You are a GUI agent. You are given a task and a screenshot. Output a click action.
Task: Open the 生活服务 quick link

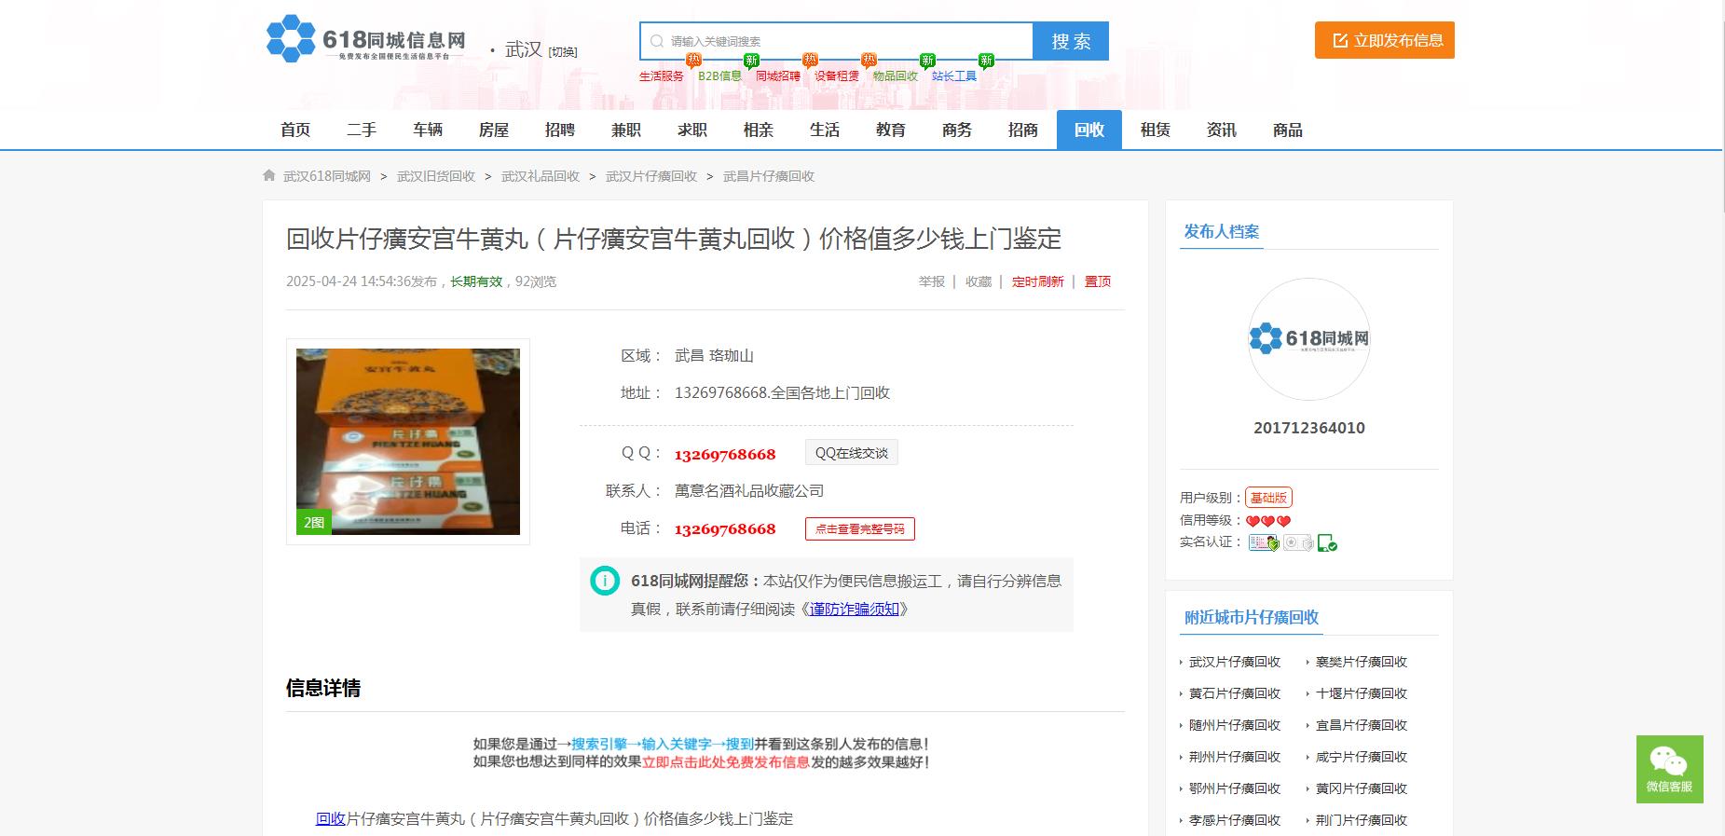pyautogui.click(x=661, y=76)
